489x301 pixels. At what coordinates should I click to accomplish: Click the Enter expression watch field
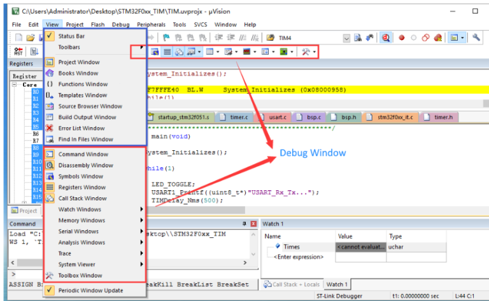[298, 257]
